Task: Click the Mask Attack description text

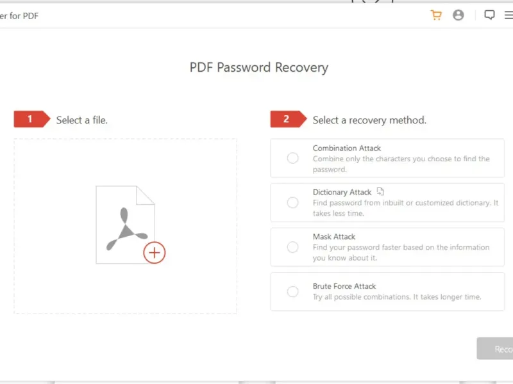Action: [401, 253]
